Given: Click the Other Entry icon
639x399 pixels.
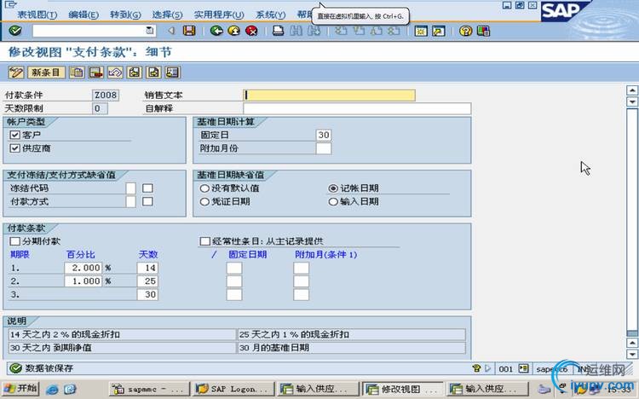Looking at the screenshot, I should (173, 72).
